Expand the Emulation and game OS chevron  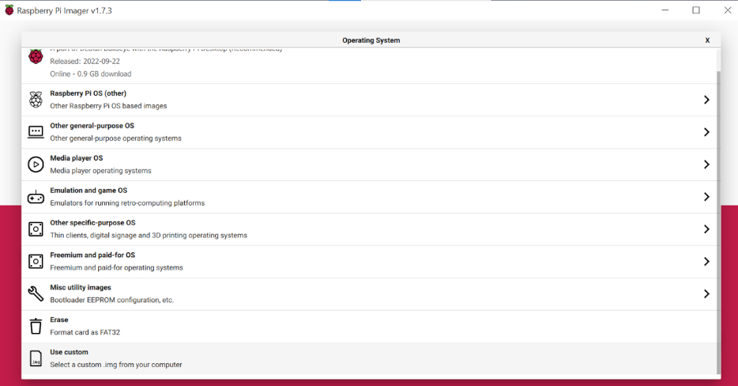(x=706, y=196)
